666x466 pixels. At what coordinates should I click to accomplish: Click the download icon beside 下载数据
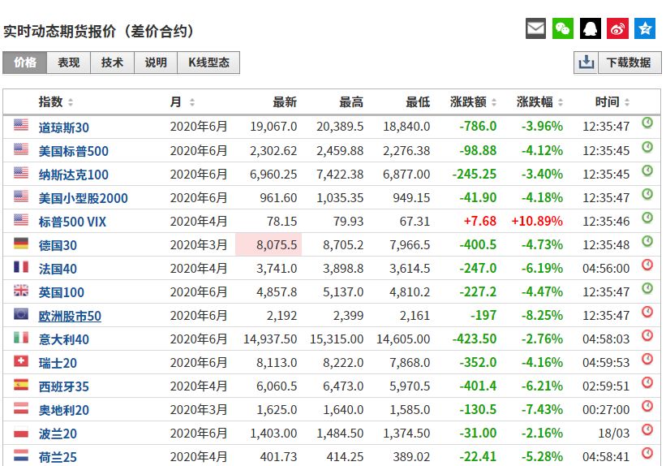(x=585, y=63)
